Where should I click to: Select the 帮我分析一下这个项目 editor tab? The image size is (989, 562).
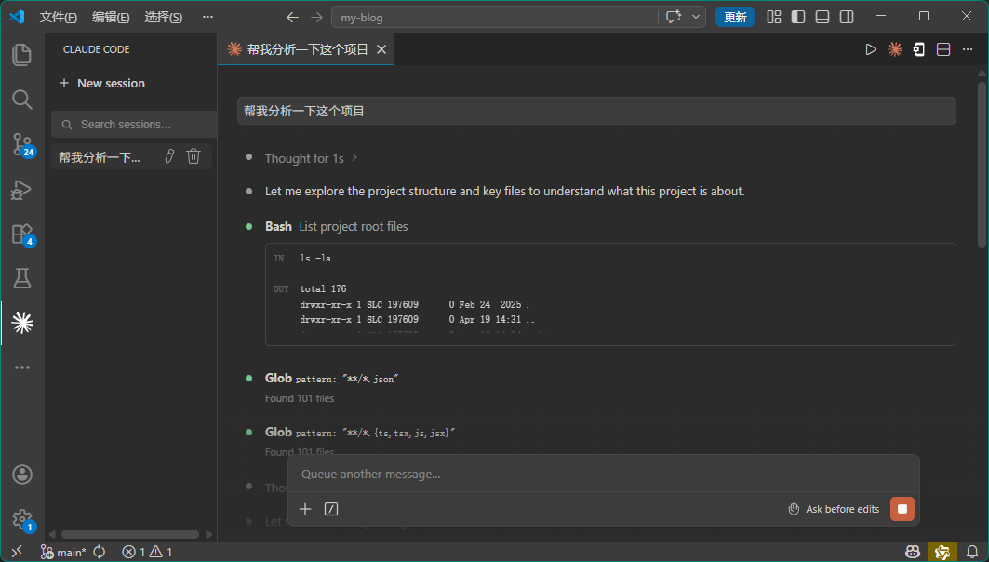(x=306, y=49)
